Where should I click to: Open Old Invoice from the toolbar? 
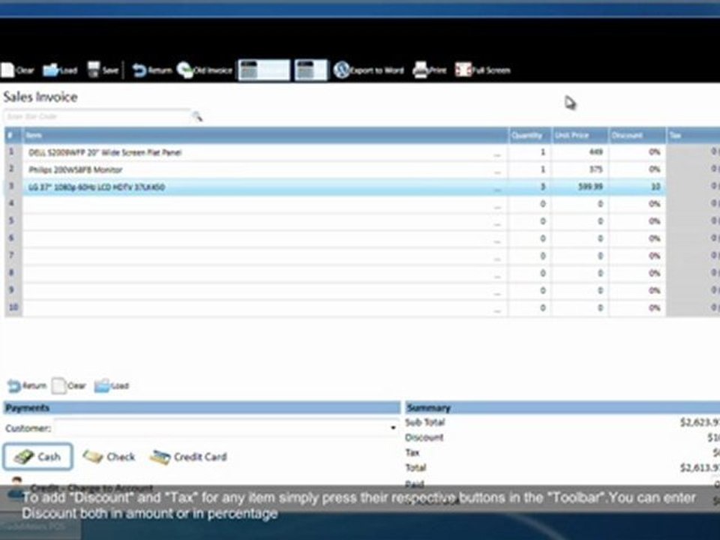[x=205, y=70]
